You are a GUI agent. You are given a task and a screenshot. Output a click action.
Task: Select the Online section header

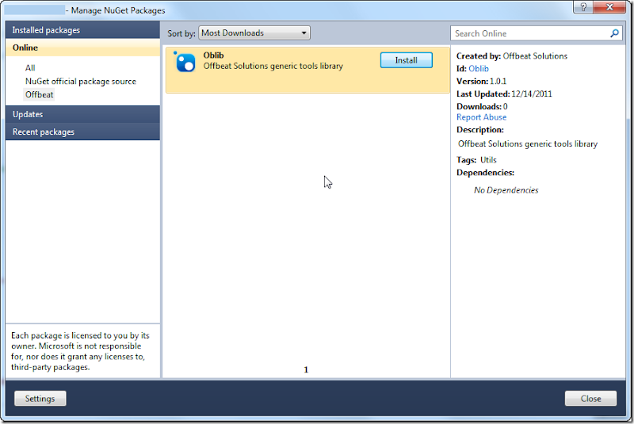coord(83,48)
